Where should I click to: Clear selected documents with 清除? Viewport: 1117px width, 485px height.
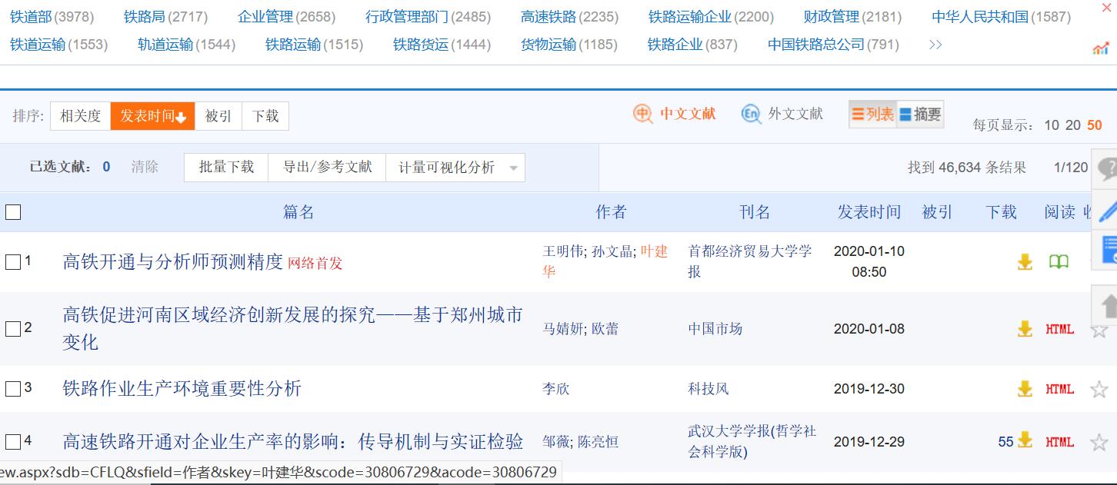point(145,167)
